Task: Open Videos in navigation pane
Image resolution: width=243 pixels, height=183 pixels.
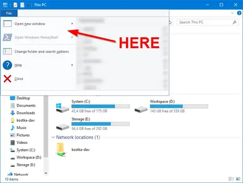Action: (22, 143)
